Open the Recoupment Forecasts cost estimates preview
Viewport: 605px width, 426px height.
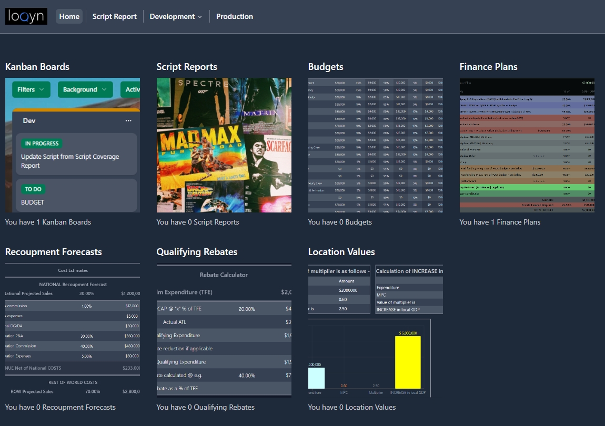72,330
